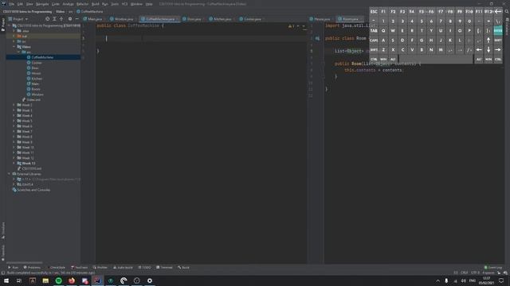Open Search Everywhere magnifier icon
Image resolution: width=510 pixels, height=286 pixels.
(x=507, y=11)
